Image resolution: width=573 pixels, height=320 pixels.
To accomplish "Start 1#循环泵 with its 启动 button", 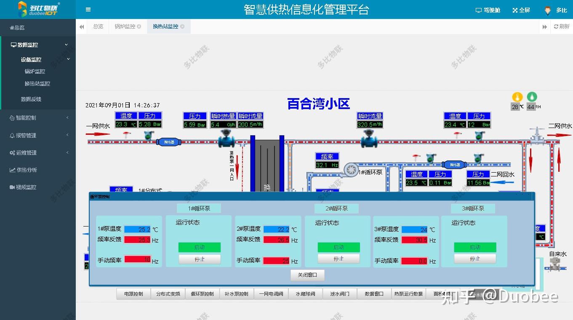I will (x=200, y=247).
